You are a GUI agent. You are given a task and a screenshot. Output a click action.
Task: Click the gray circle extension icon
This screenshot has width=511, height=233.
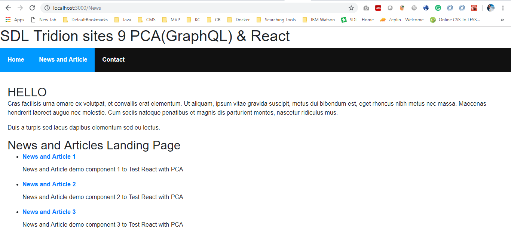coord(390,8)
